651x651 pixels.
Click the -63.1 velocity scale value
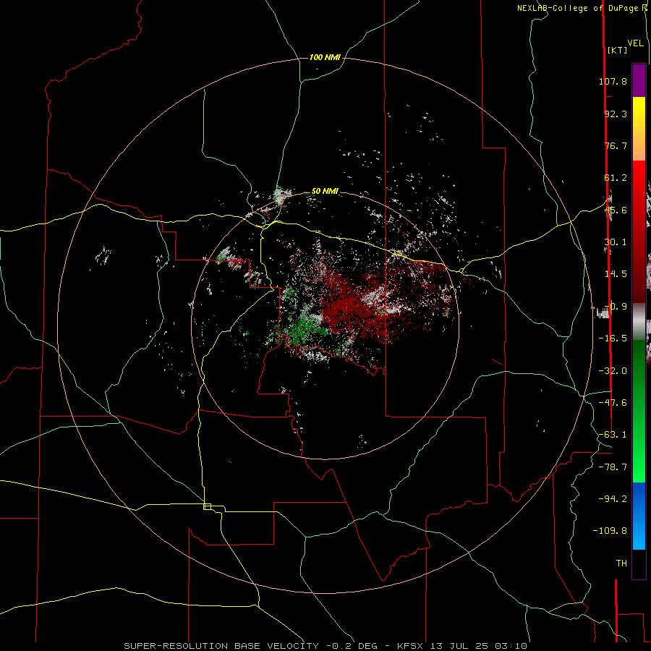pos(613,435)
